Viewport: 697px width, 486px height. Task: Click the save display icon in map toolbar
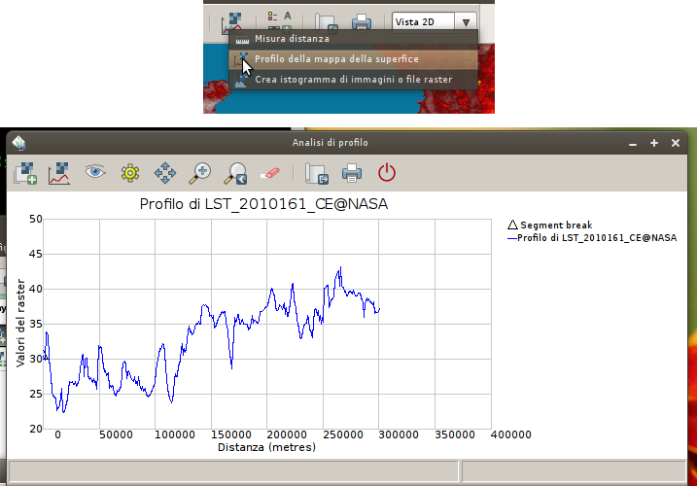point(327,22)
